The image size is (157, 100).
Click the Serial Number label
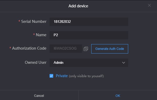coord(34,22)
